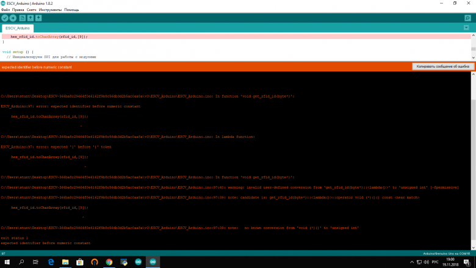
Task: Click 'error: expected identifier before numeric constant' console line
Action: click(70, 106)
